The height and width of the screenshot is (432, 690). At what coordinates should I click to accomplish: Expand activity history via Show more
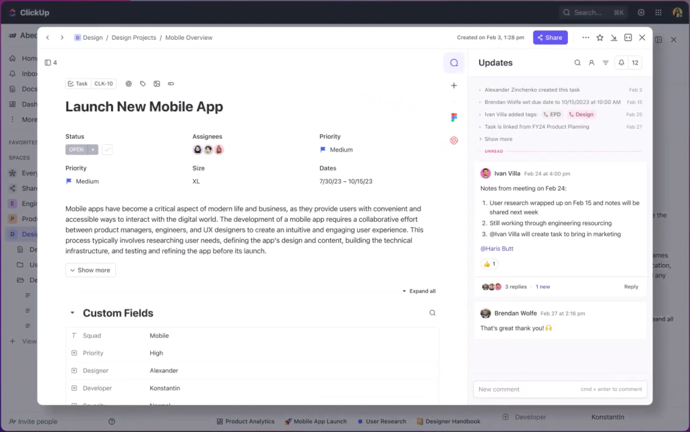(498, 139)
